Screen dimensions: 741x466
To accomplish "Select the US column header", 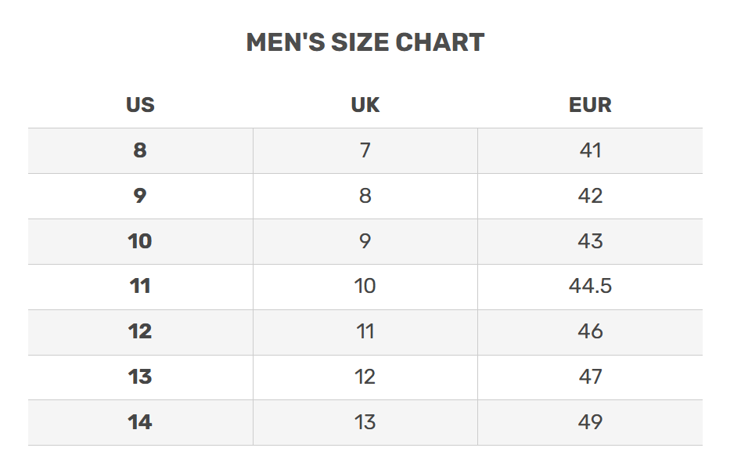I will pyautogui.click(x=140, y=105).
